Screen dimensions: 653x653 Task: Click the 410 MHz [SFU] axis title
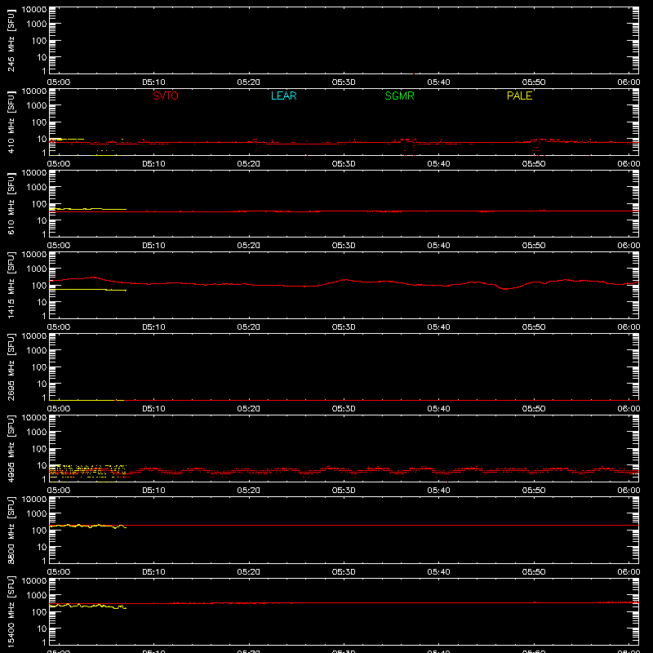pos(11,122)
